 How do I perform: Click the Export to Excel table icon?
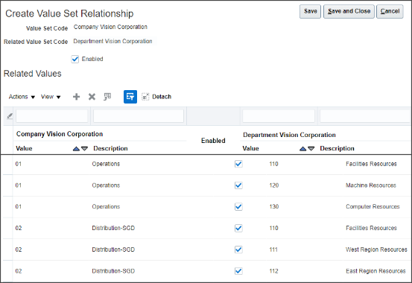point(107,97)
